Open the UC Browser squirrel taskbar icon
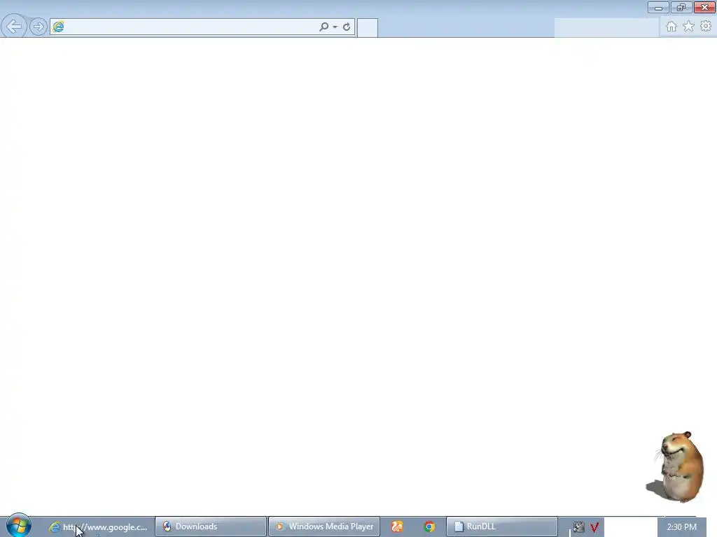This screenshot has height=537, width=717. point(397,527)
